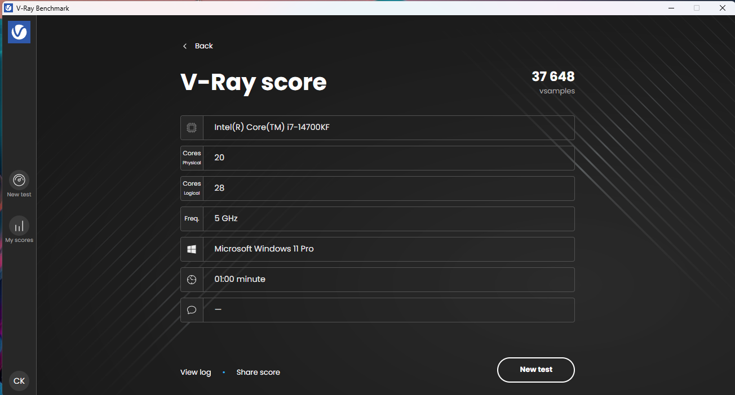Open New test from the sidebar gauge icon
The width and height of the screenshot is (735, 395).
click(19, 180)
